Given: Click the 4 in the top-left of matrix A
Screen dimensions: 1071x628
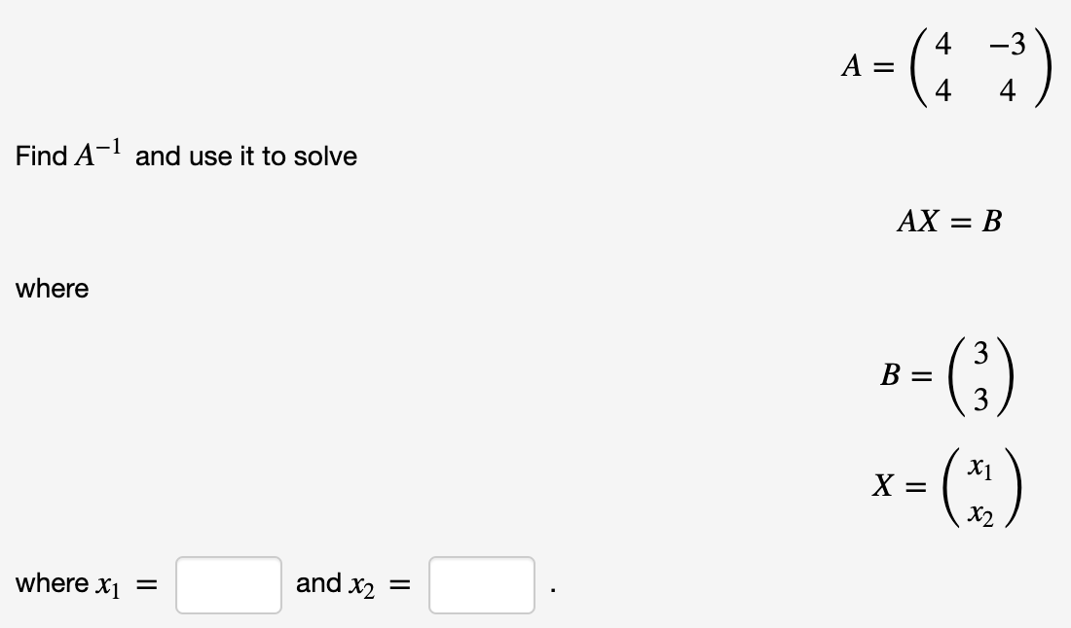Looking at the screenshot, I should [941, 44].
